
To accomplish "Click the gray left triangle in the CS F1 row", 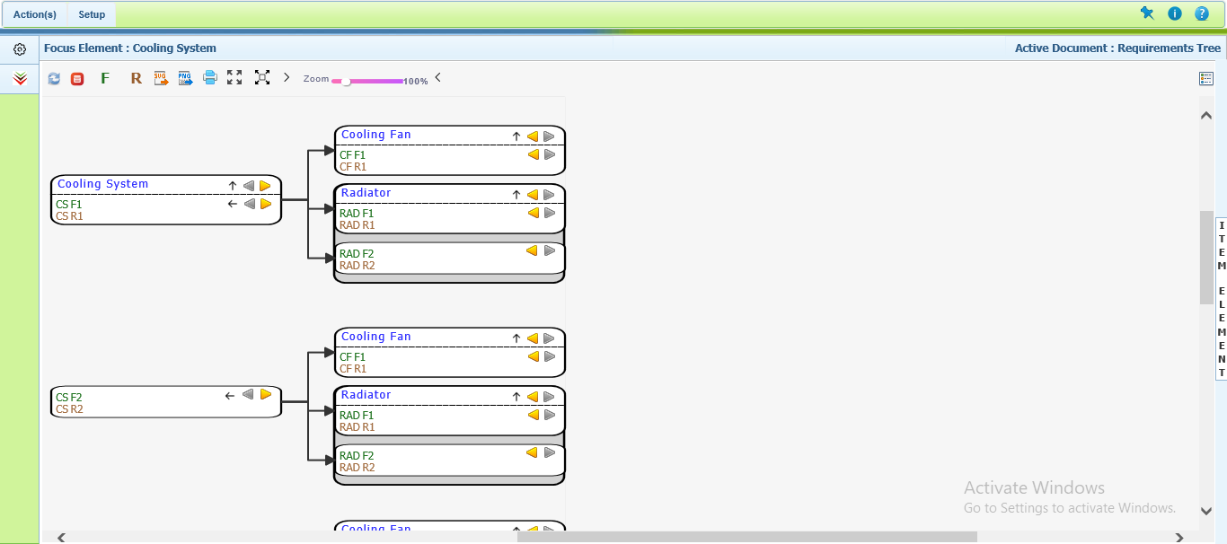I will coord(250,204).
